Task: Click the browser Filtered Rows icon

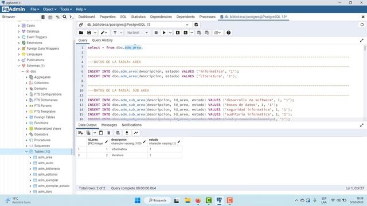Action: coord(57,17)
